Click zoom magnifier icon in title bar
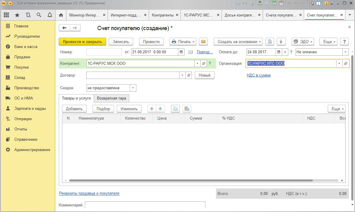The image size is (355, 212). pos(312,4)
